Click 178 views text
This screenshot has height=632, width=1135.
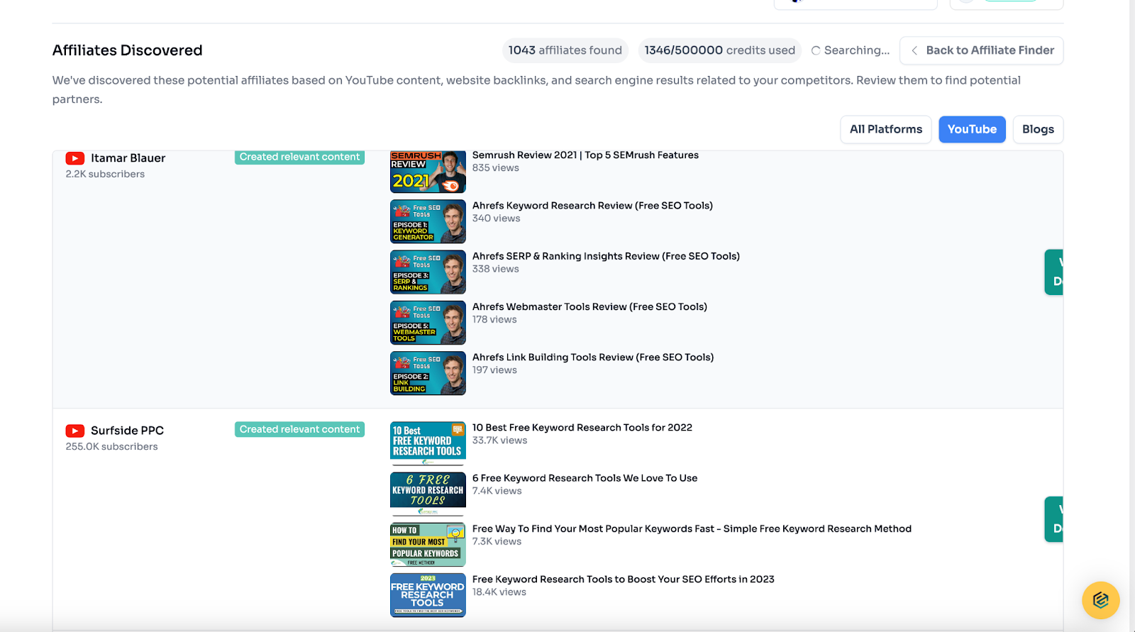494,320
